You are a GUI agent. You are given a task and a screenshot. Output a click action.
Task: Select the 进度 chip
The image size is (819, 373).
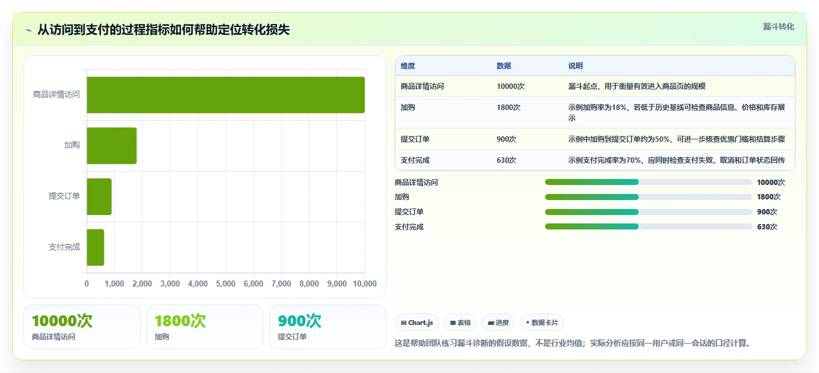click(498, 323)
